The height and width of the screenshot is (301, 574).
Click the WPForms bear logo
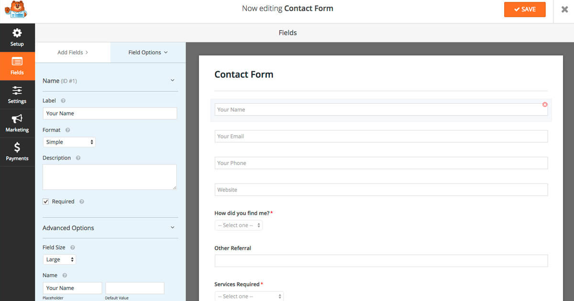(x=16, y=10)
